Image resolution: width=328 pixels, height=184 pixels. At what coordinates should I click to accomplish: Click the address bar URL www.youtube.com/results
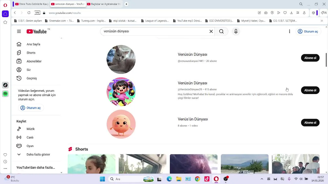coord(65,13)
